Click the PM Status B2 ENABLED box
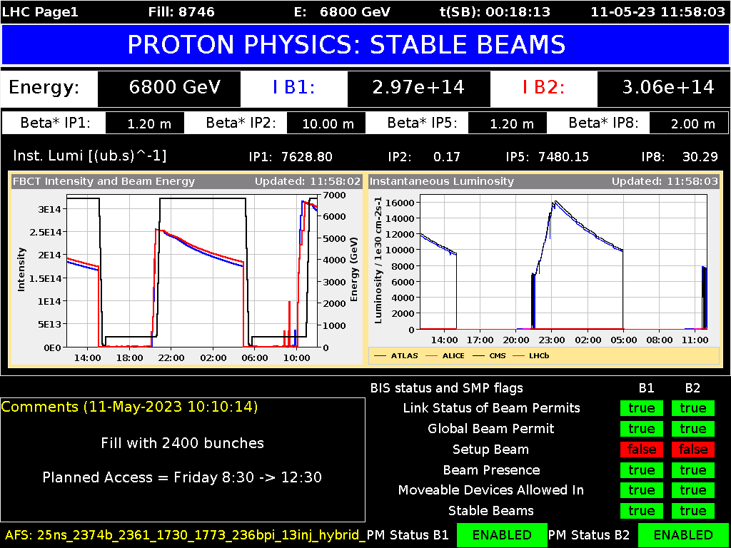Viewport: 731px width, 548px height. 683,535
